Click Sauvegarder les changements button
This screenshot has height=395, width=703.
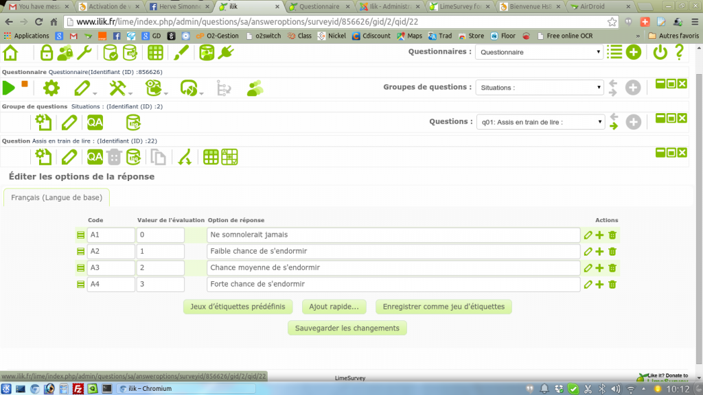pos(347,328)
